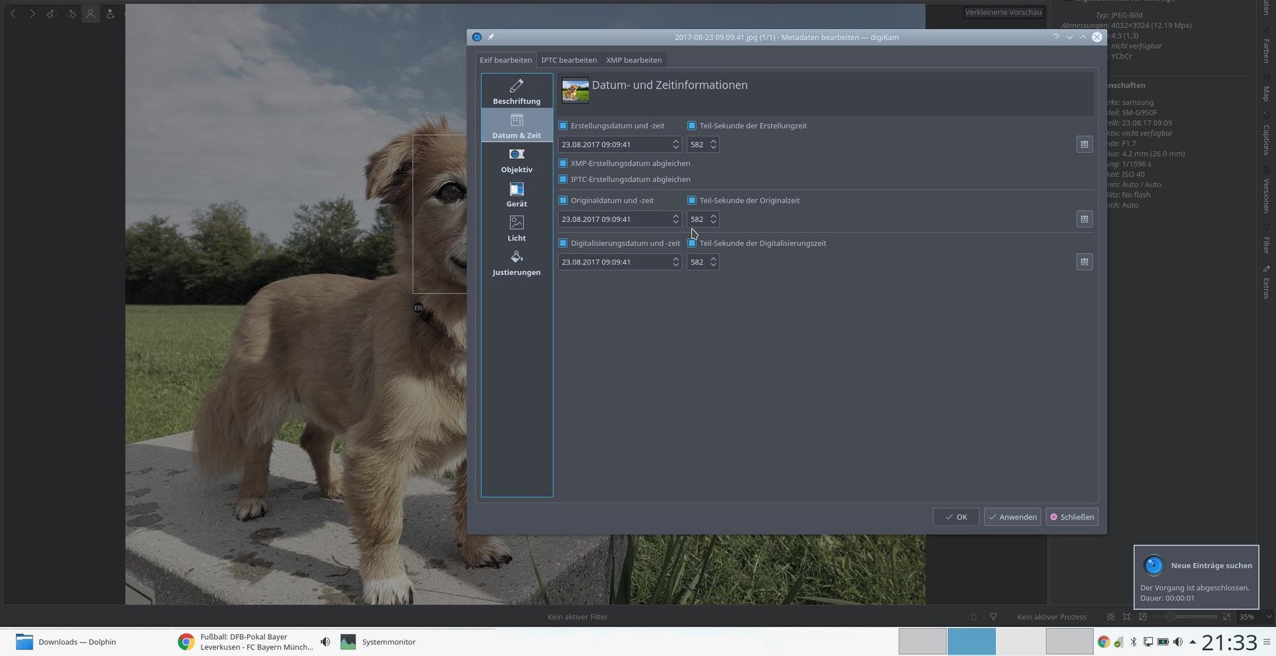Switch to IPTC bearbeiten tab
The image size is (1276, 656).
(x=569, y=60)
